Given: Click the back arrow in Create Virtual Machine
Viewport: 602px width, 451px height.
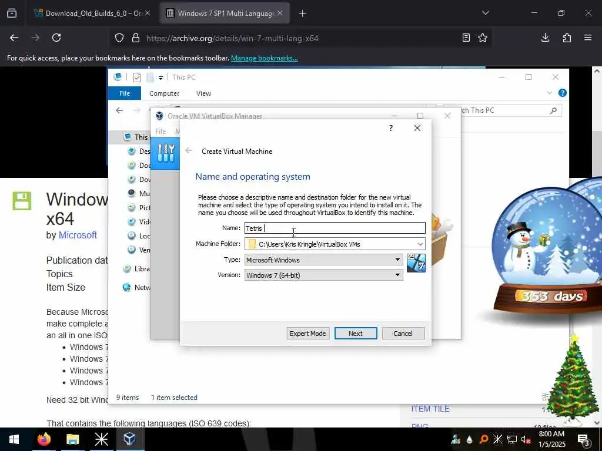Looking at the screenshot, I should coord(189,150).
